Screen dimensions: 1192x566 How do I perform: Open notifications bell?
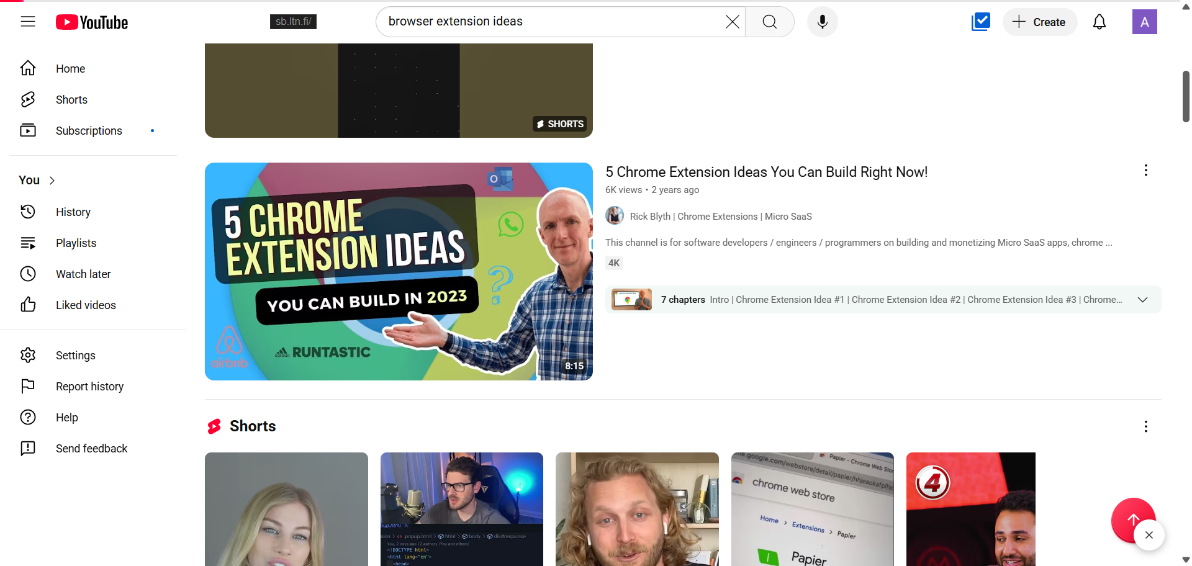tap(1099, 22)
